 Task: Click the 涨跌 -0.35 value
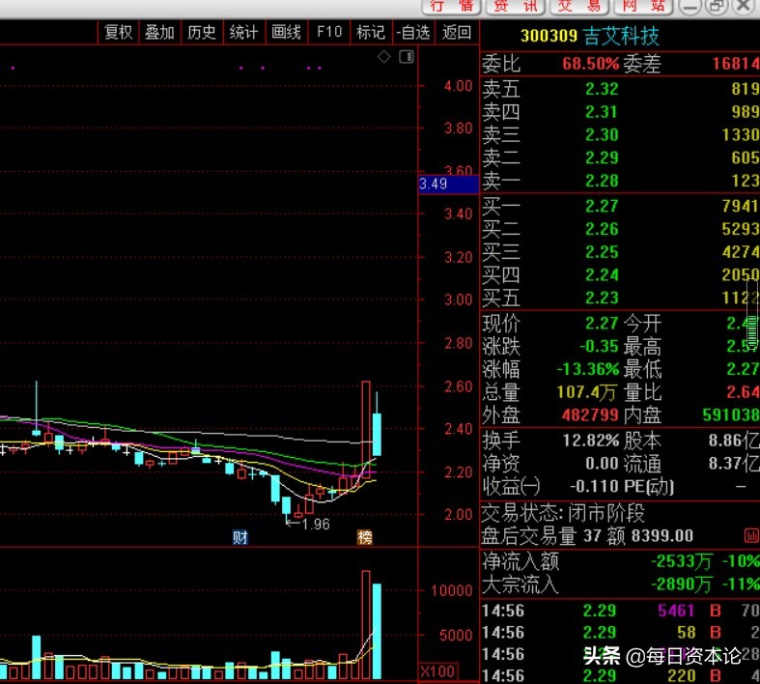[x=599, y=346]
